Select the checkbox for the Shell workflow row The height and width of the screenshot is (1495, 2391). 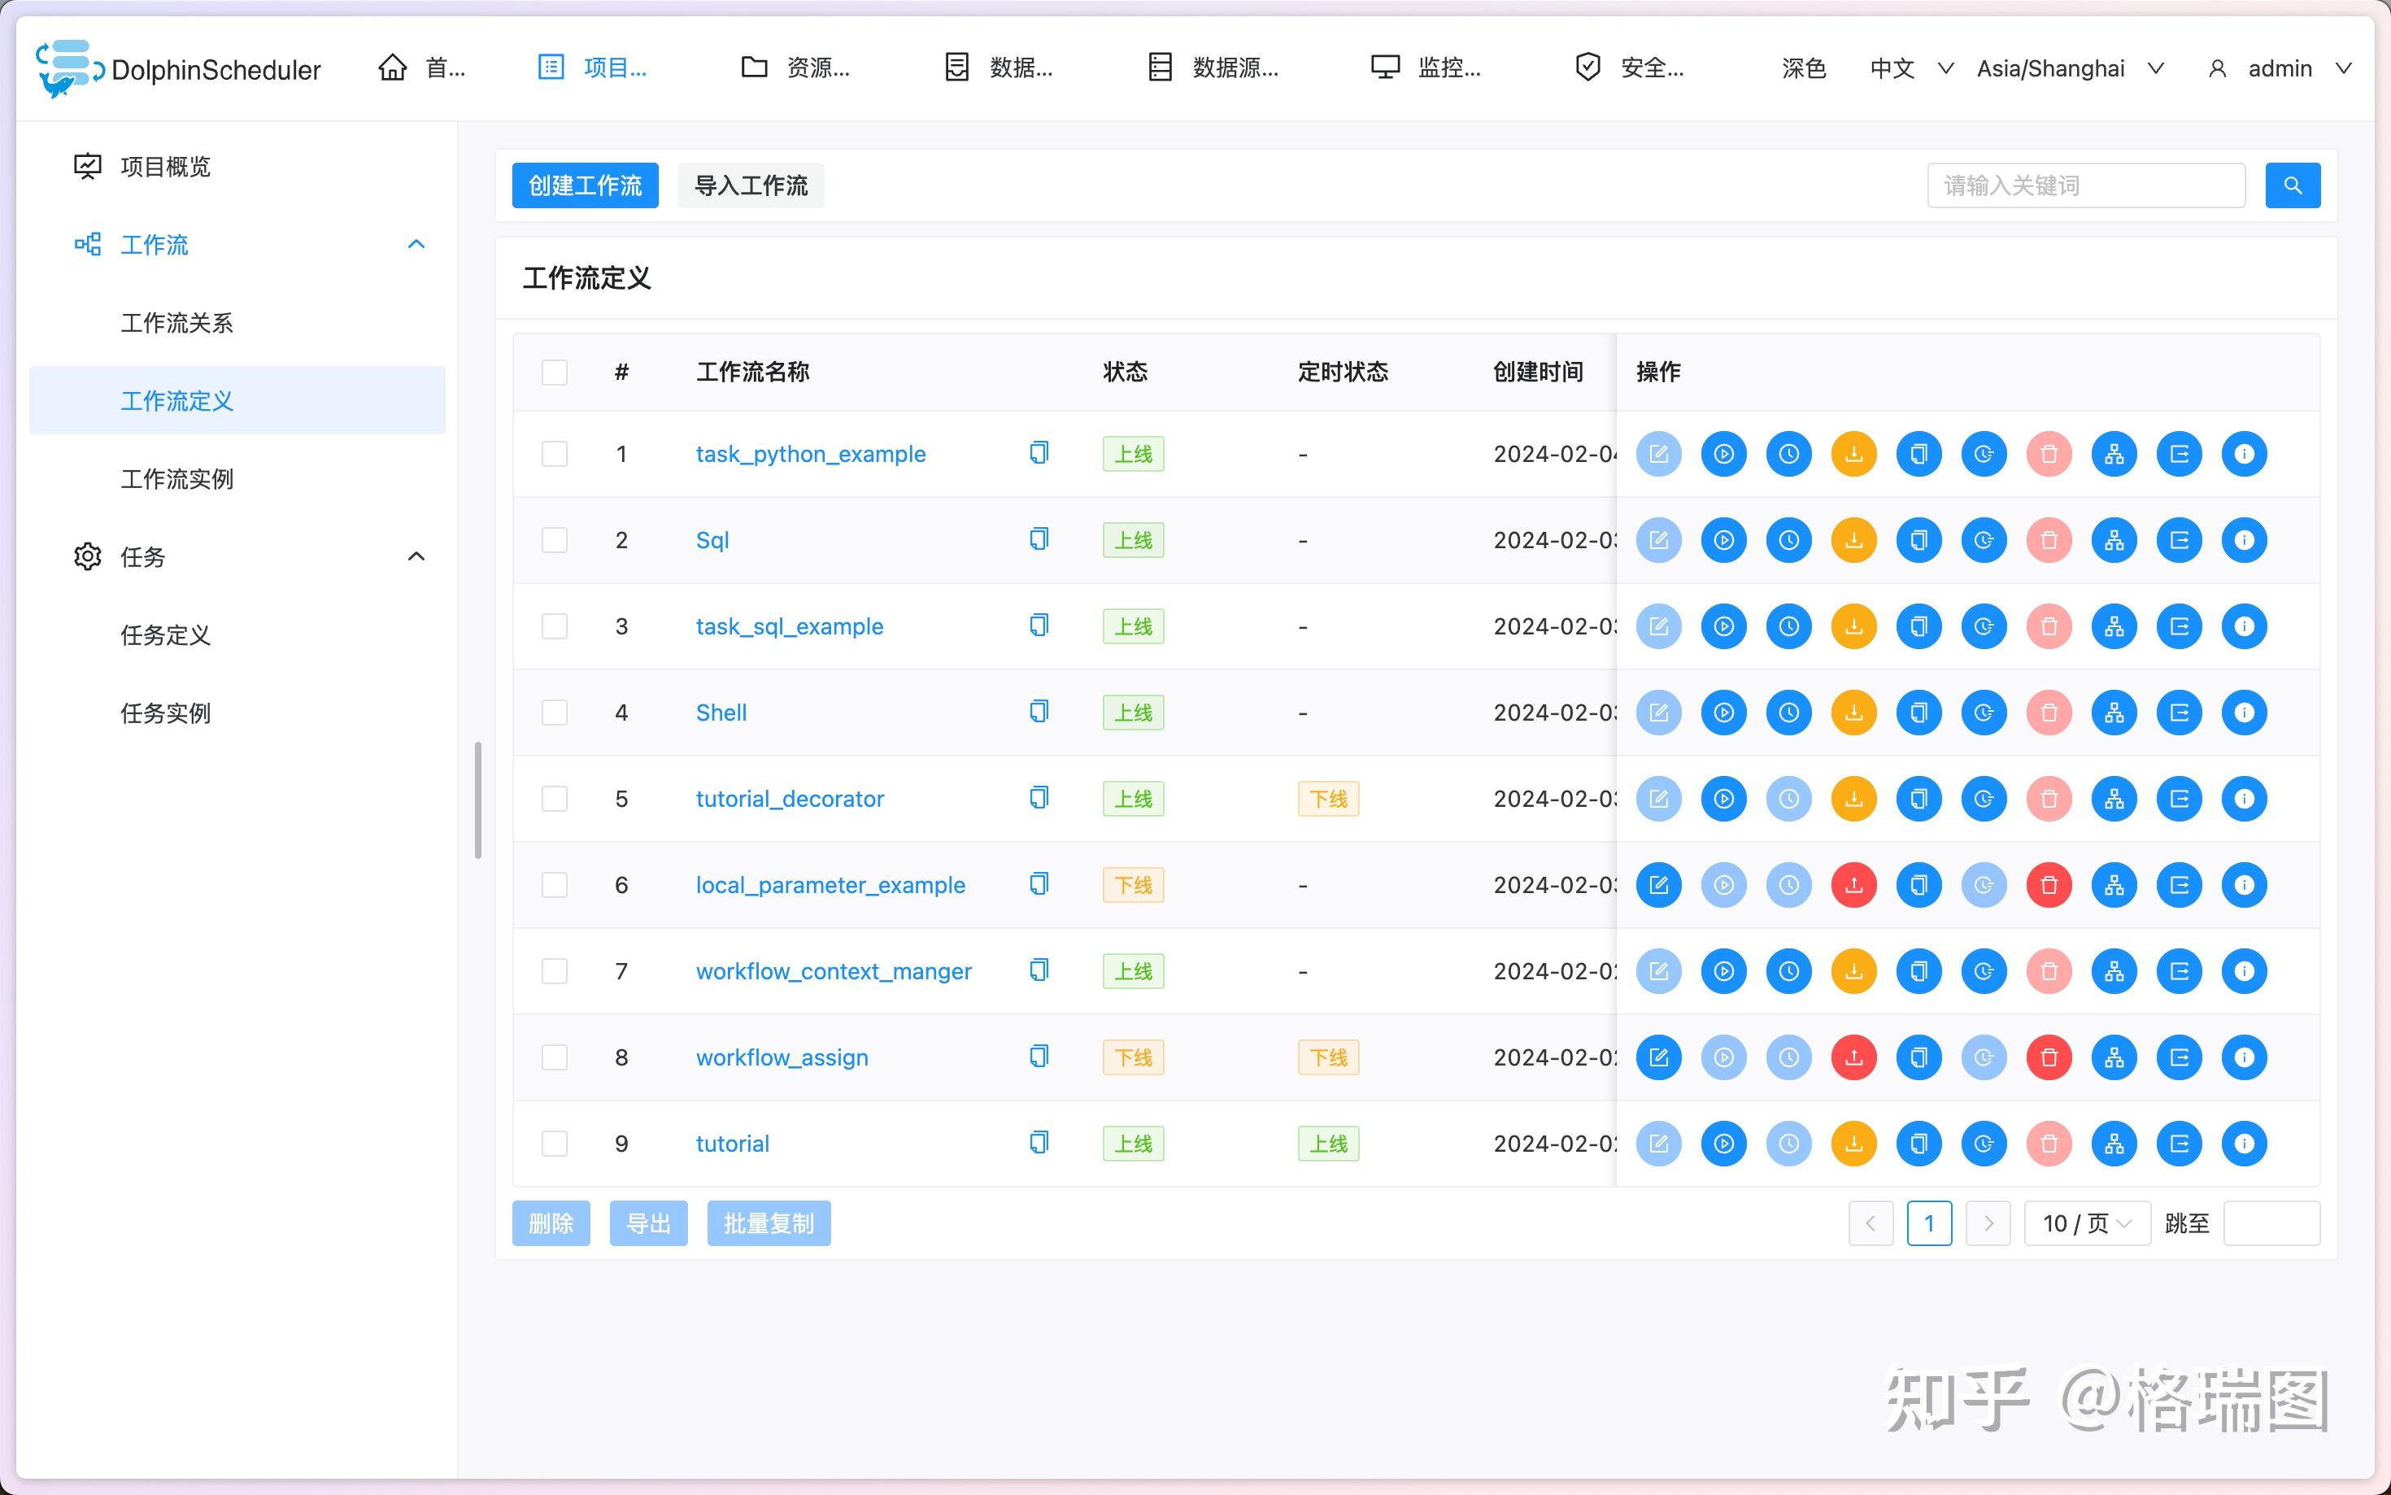pyautogui.click(x=555, y=712)
